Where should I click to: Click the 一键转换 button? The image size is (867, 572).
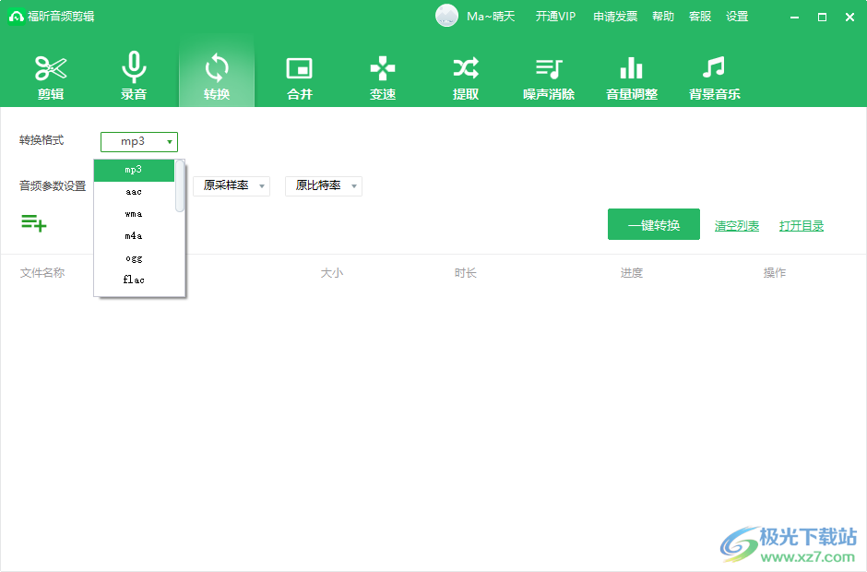point(654,224)
